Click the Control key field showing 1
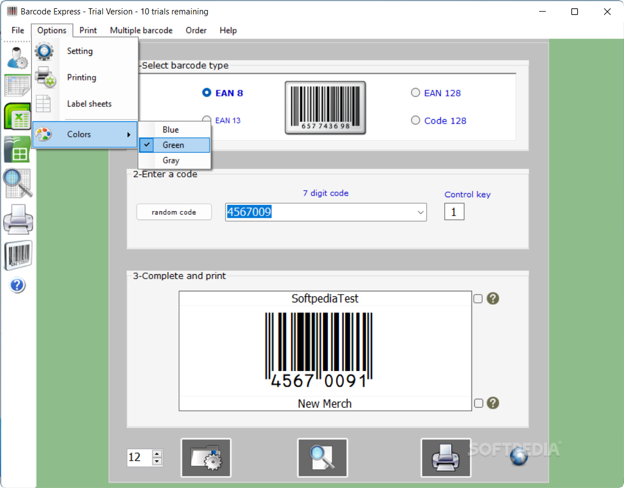 click(x=454, y=212)
